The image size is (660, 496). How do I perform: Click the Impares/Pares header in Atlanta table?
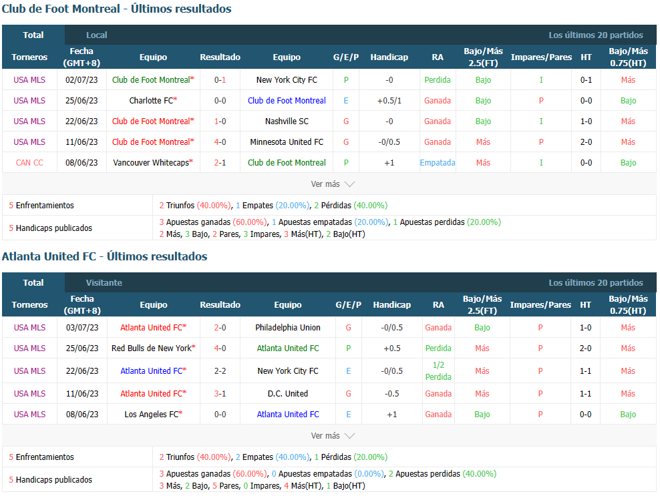point(540,304)
